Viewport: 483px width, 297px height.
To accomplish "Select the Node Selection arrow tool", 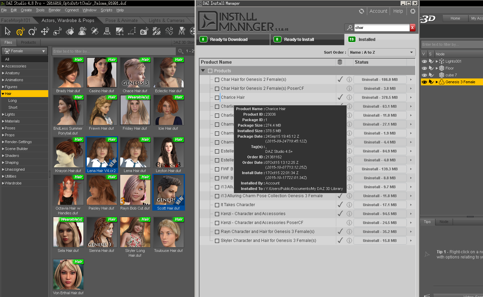I will pos(8,32).
